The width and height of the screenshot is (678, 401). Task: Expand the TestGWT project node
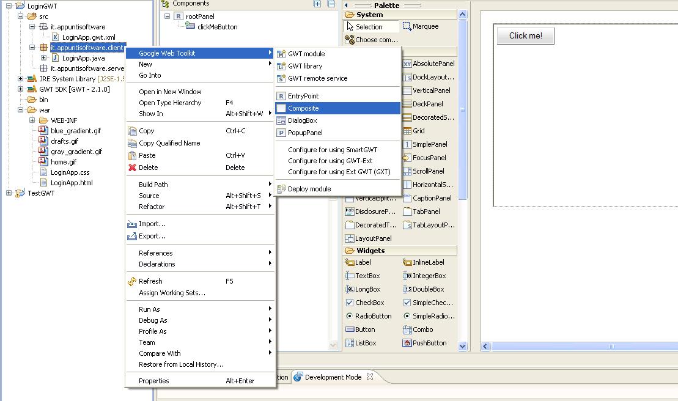point(9,193)
